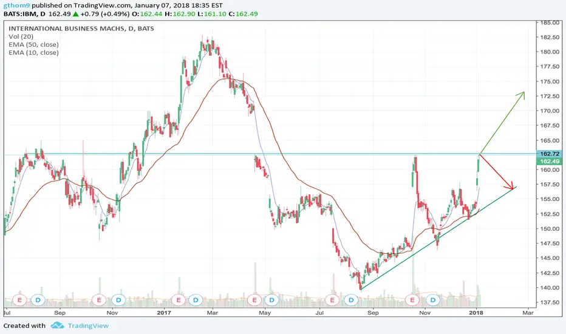Click the 150.00 price axis label
Image resolution: width=566 pixels, height=334 pixels.
tap(550, 228)
